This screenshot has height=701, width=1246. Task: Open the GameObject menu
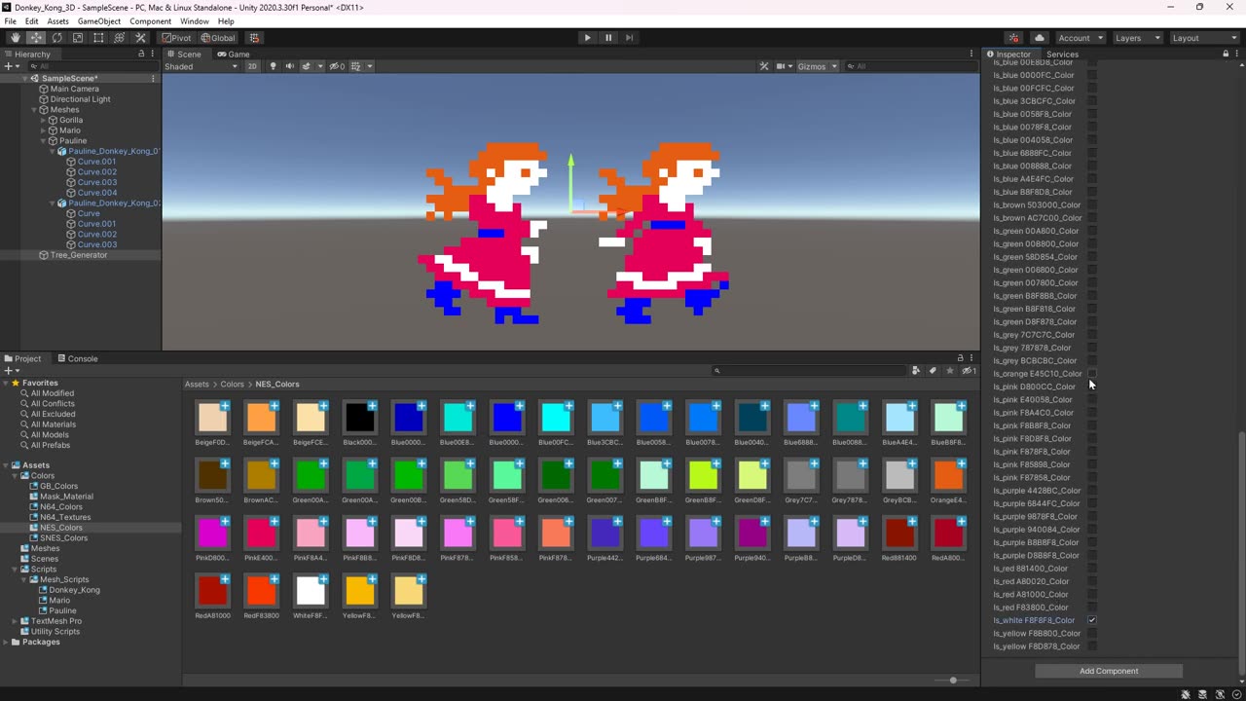tap(99, 21)
